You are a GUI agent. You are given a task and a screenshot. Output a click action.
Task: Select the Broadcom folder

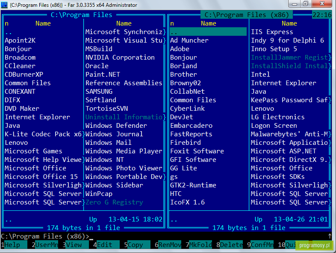point(20,57)
